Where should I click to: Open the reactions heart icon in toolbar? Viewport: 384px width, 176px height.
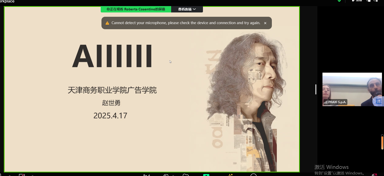pyautogui.click(x=186, y=175)
